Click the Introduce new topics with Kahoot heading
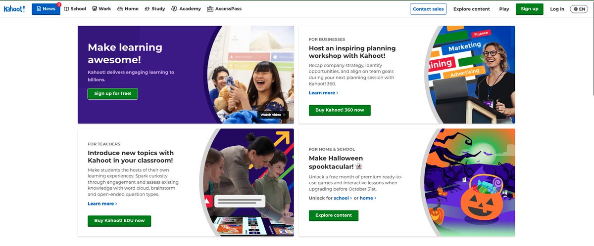 click(131, 157)
